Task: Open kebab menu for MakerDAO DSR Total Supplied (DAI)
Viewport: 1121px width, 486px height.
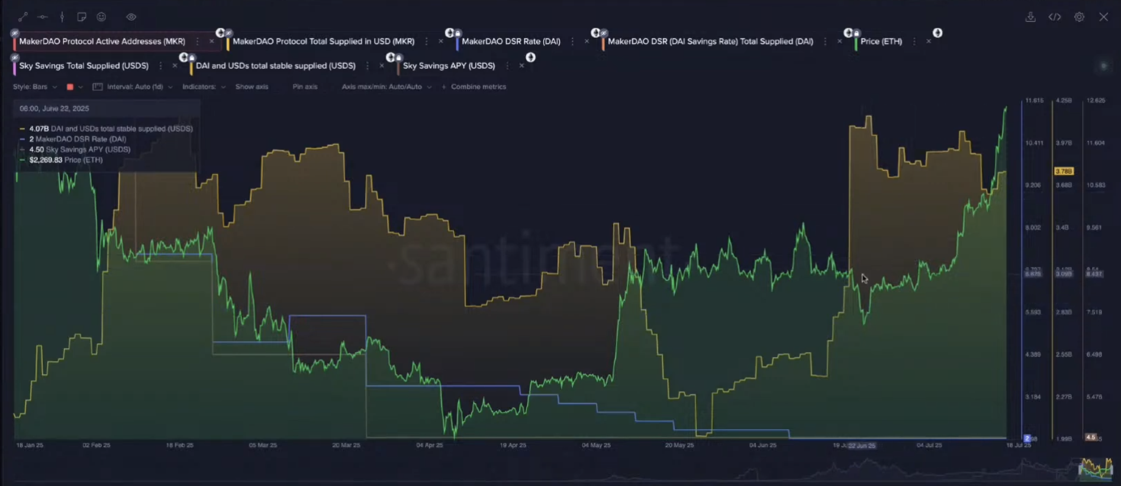Action: pyautogui.click(x=825, y=41)
